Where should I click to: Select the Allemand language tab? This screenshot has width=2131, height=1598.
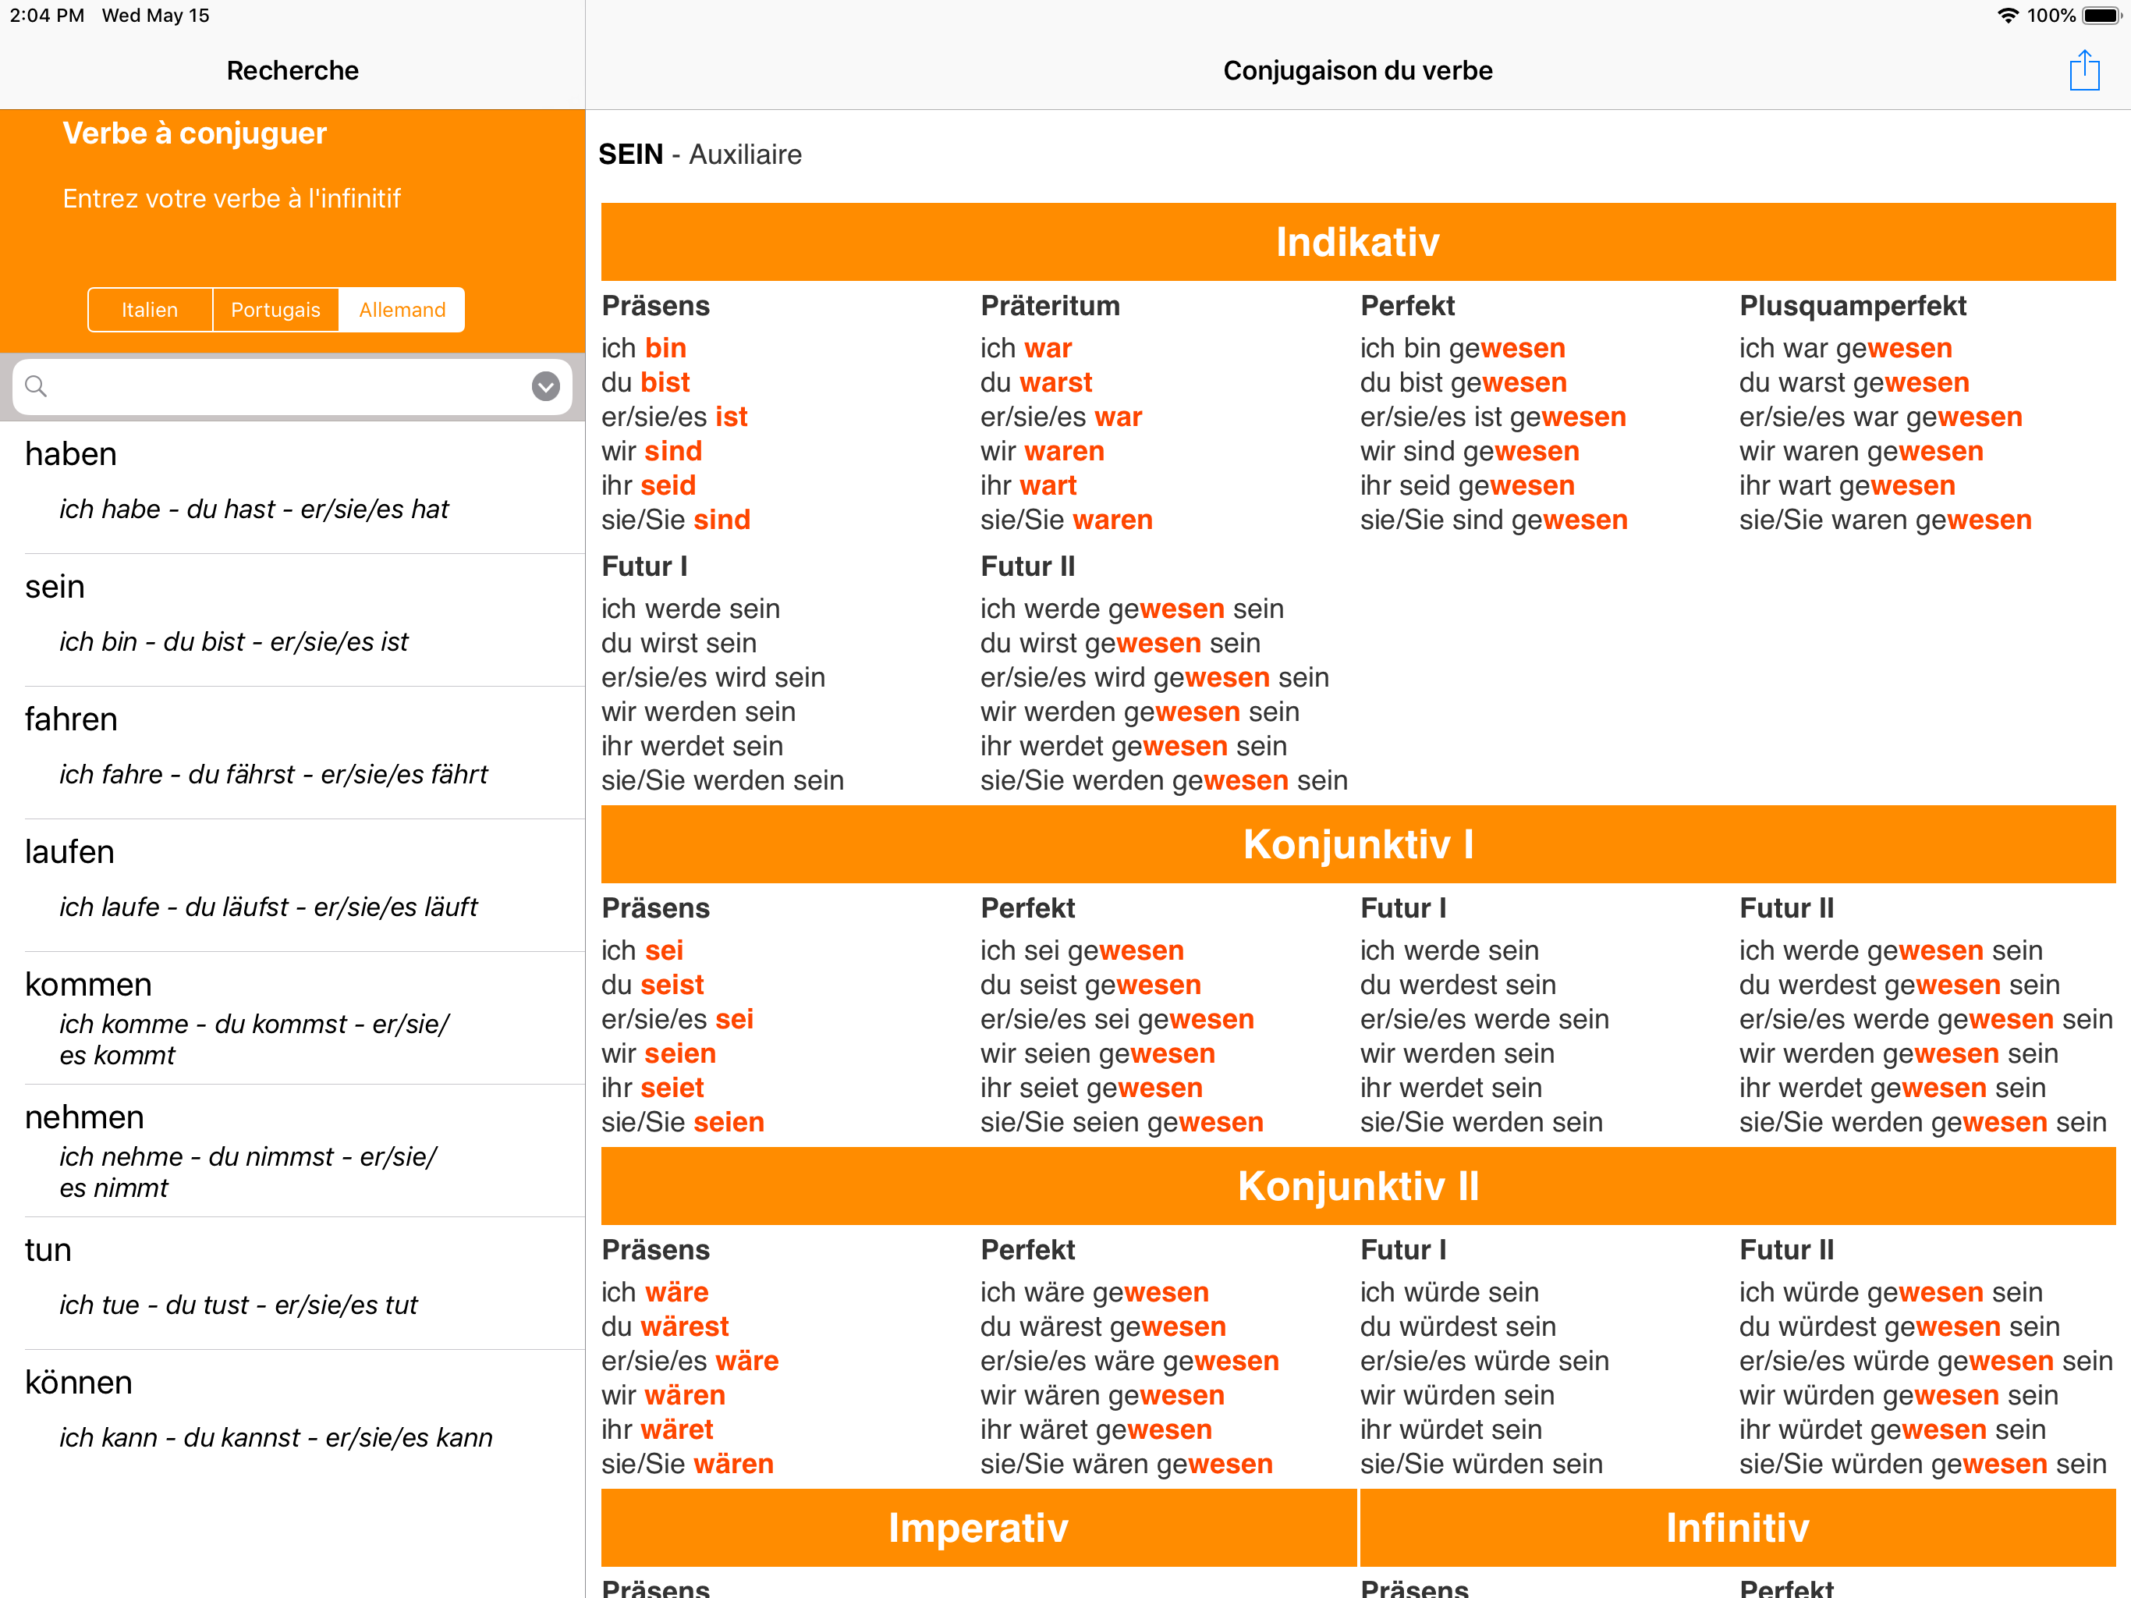click(402, 310)
